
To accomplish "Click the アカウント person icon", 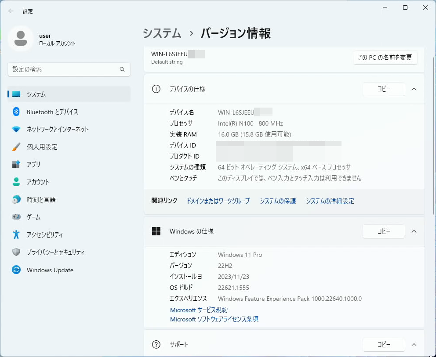I will coord(16,182).
